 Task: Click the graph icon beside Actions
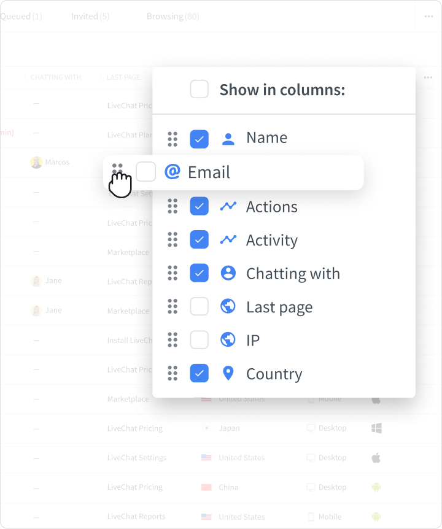pos(228,206)
